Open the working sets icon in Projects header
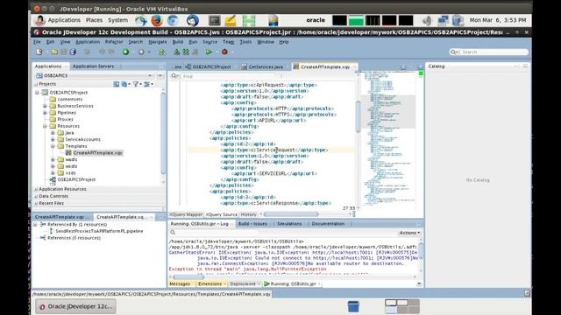 point(124,84)
